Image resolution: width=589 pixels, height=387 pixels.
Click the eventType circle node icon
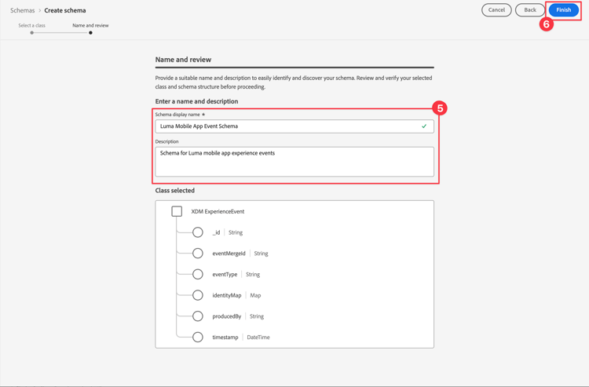[198, 275]
